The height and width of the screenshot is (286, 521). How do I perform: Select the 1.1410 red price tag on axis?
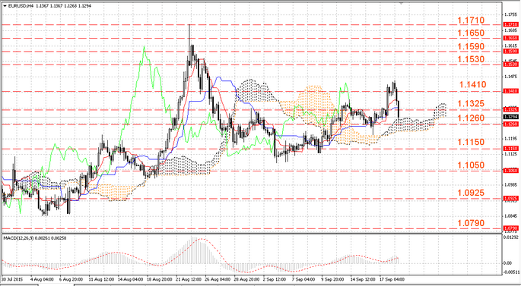(x=510, y=91)
